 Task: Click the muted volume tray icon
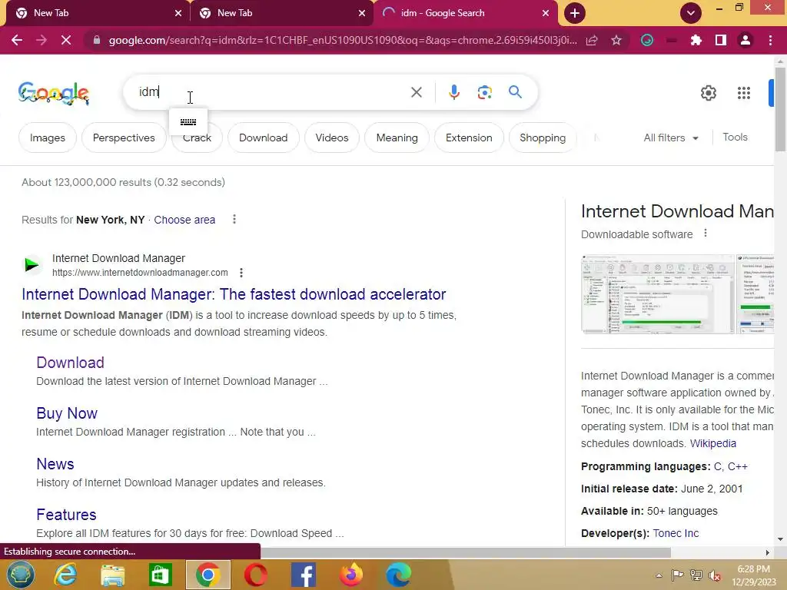click(x=715, y=575)
